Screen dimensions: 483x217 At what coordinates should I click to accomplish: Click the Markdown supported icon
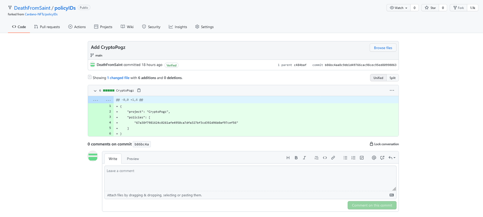coord(392,195)
